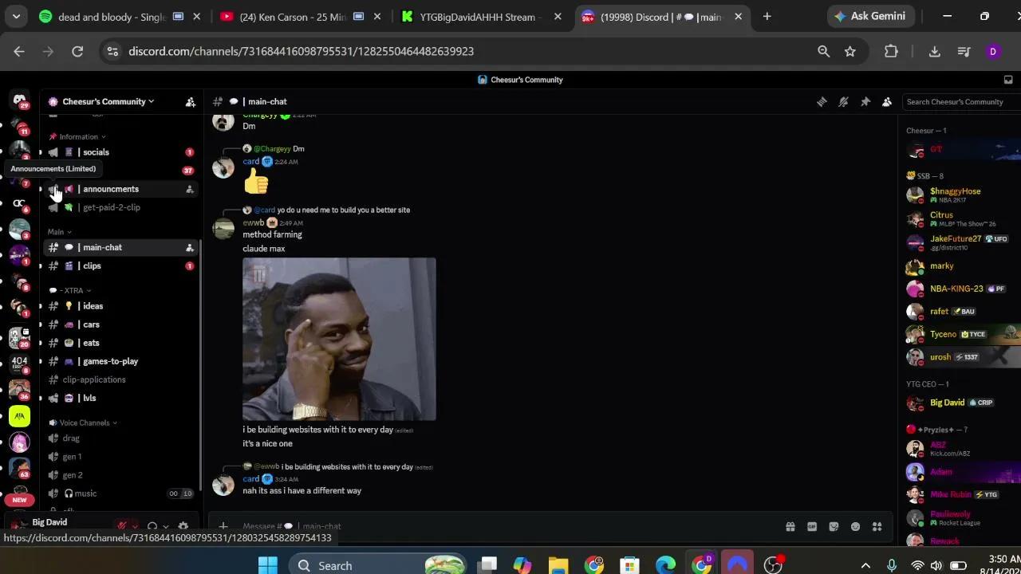Open the Discord inbox icon

[x=1008, y=80]
